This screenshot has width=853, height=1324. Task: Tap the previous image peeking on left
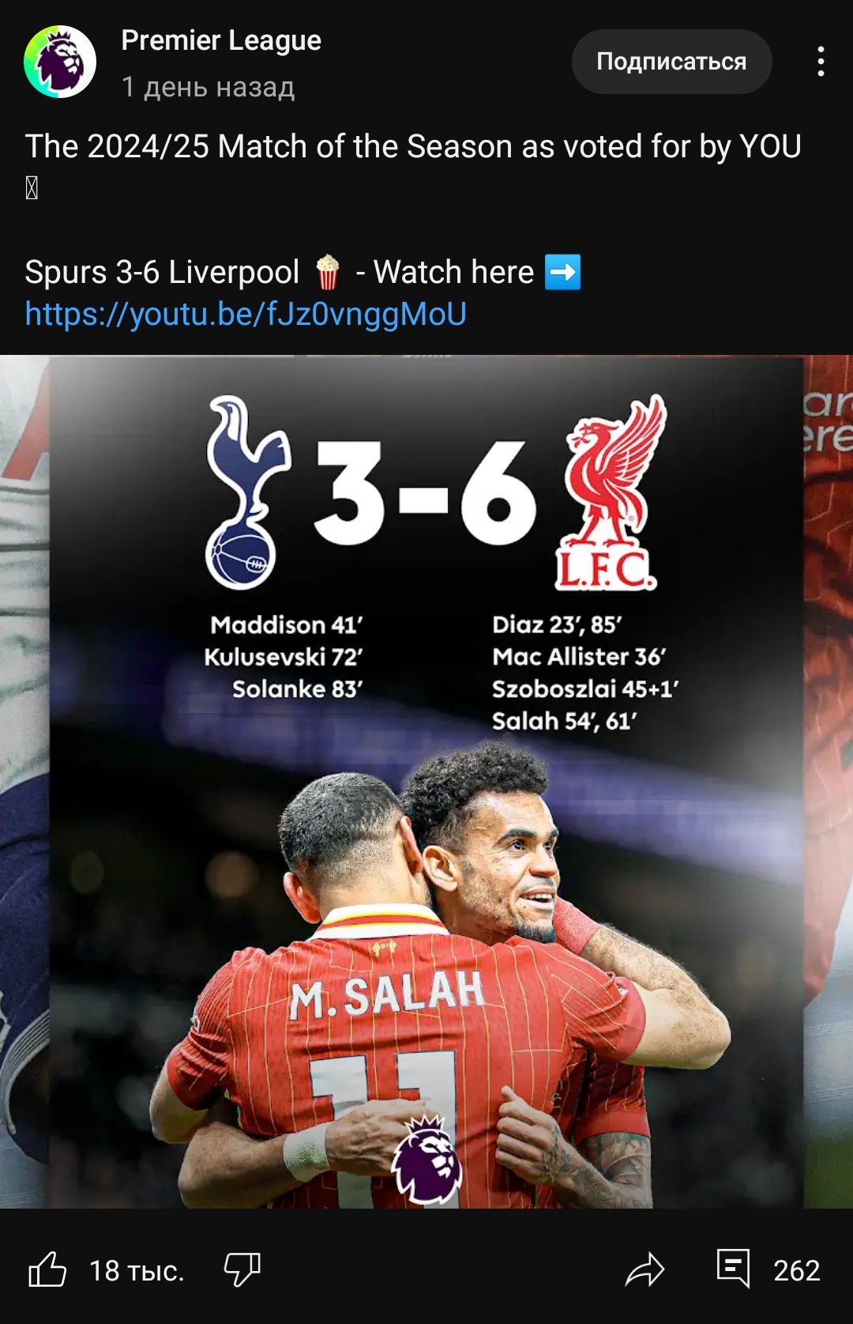click(x=24, y=782)
